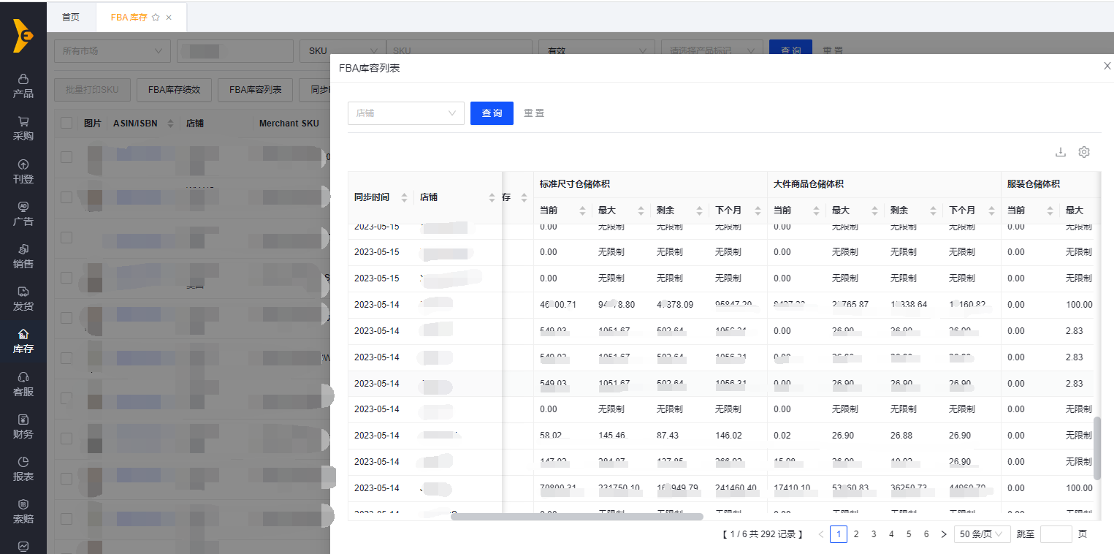Toggle select-all checkbox in background table header
The width and height of the screenshot is (1114, 554).
click(x=66, y=123)
